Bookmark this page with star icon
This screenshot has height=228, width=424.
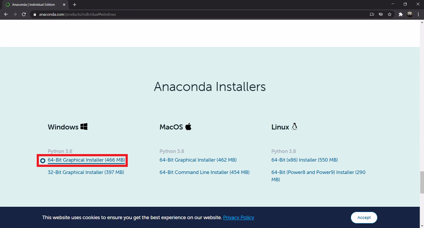[390, 14]
